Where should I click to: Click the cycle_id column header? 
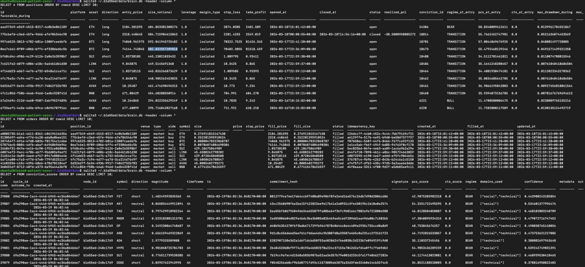point(21,181)
